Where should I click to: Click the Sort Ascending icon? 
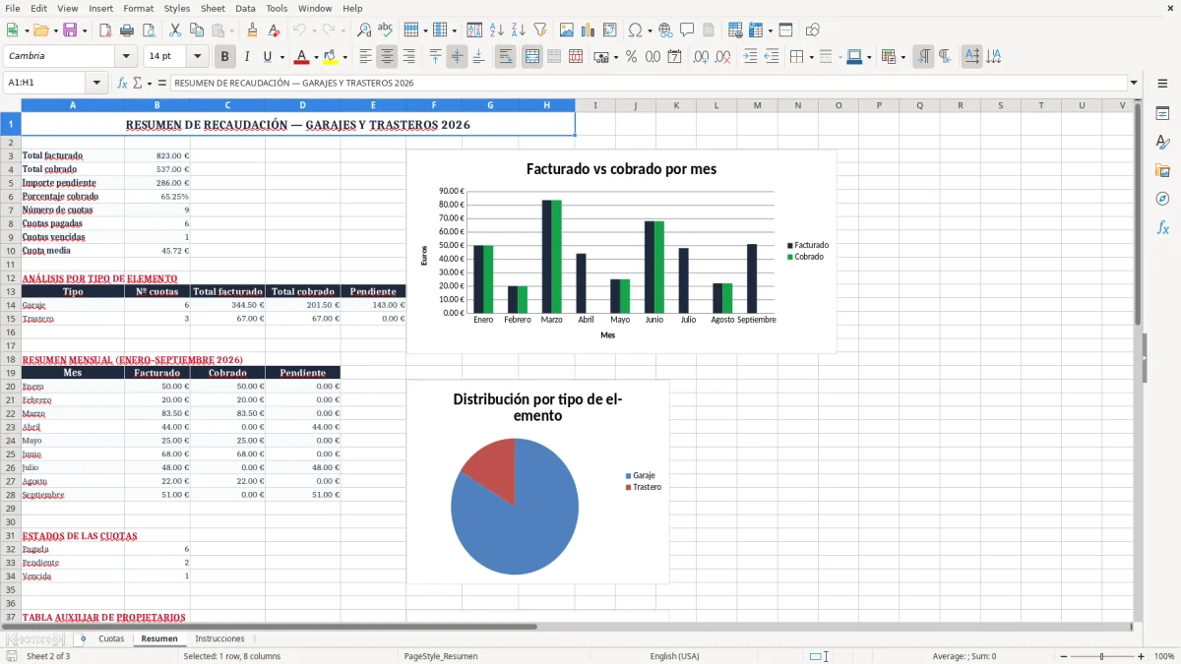coord(496,30)
